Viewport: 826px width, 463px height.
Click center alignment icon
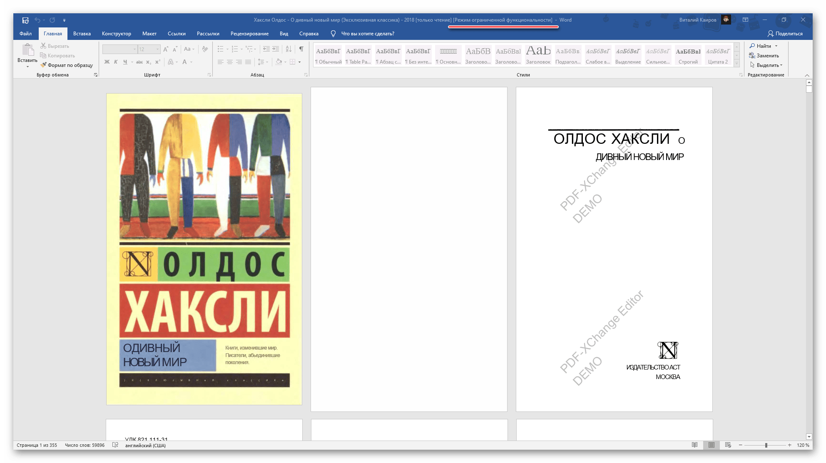230,62
